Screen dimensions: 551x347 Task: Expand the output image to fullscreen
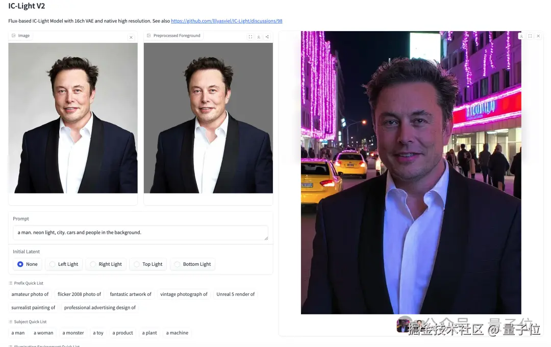click(x=530, y=36)
